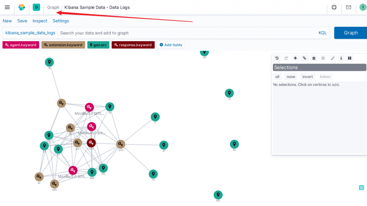This screenshot has height=206, width=367.
Task: Select the gz extension node
Action: 39,177
